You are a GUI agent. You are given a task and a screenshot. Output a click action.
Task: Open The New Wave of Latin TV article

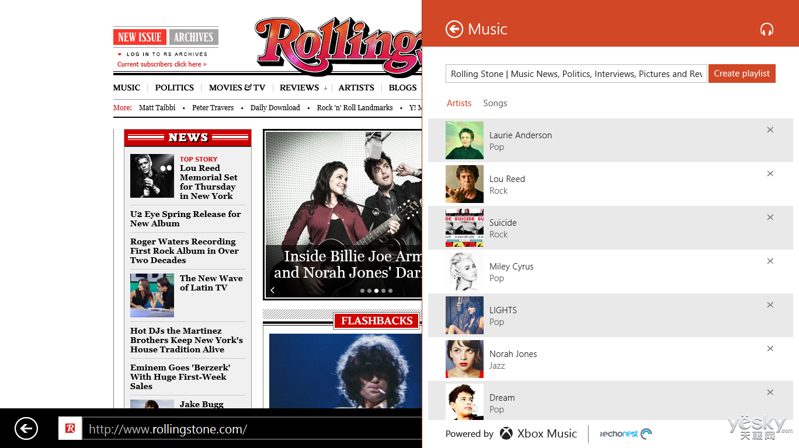211,283
